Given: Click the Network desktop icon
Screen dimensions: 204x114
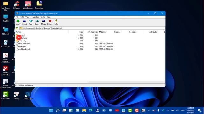Looking at the screenshot, I should [x=5, y=31].
